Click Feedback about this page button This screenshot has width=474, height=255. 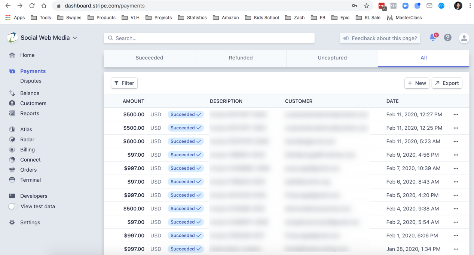click(380, 38)
